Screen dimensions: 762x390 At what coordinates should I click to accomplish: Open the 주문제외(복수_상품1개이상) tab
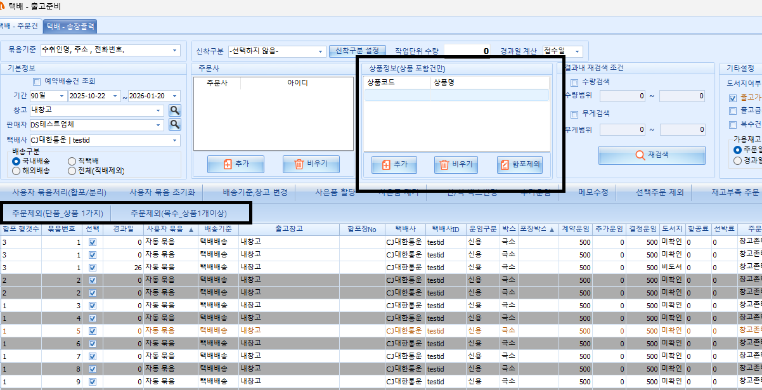click(x=178, y=213)
